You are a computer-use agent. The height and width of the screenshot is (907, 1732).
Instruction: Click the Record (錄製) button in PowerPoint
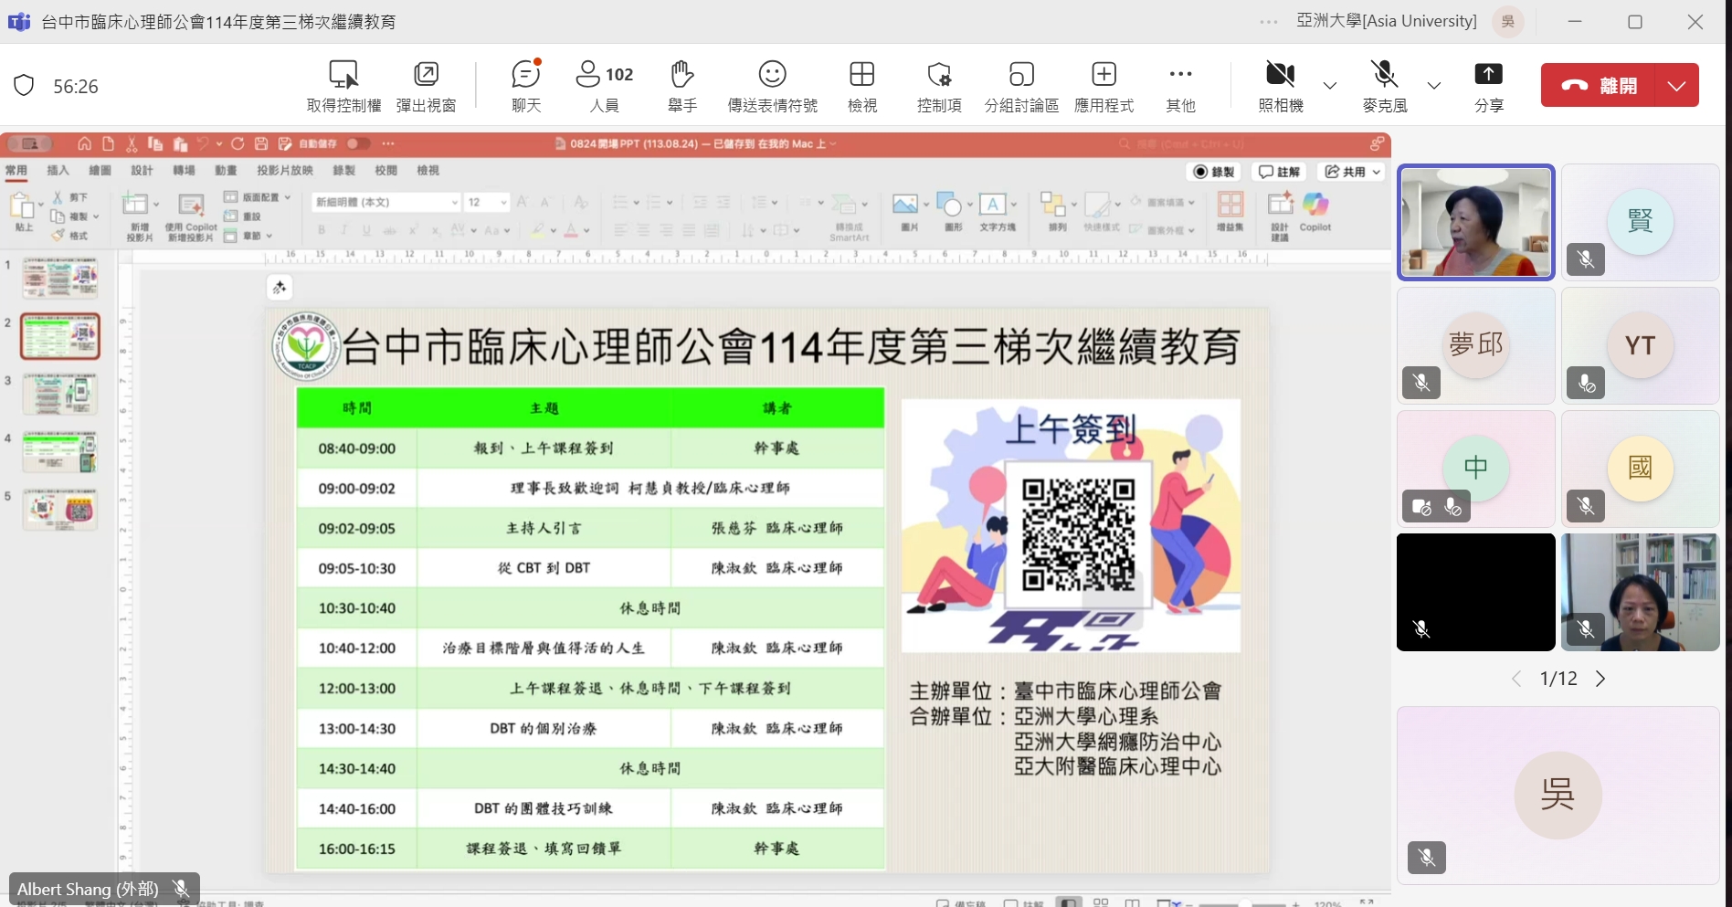(1215, 172)
